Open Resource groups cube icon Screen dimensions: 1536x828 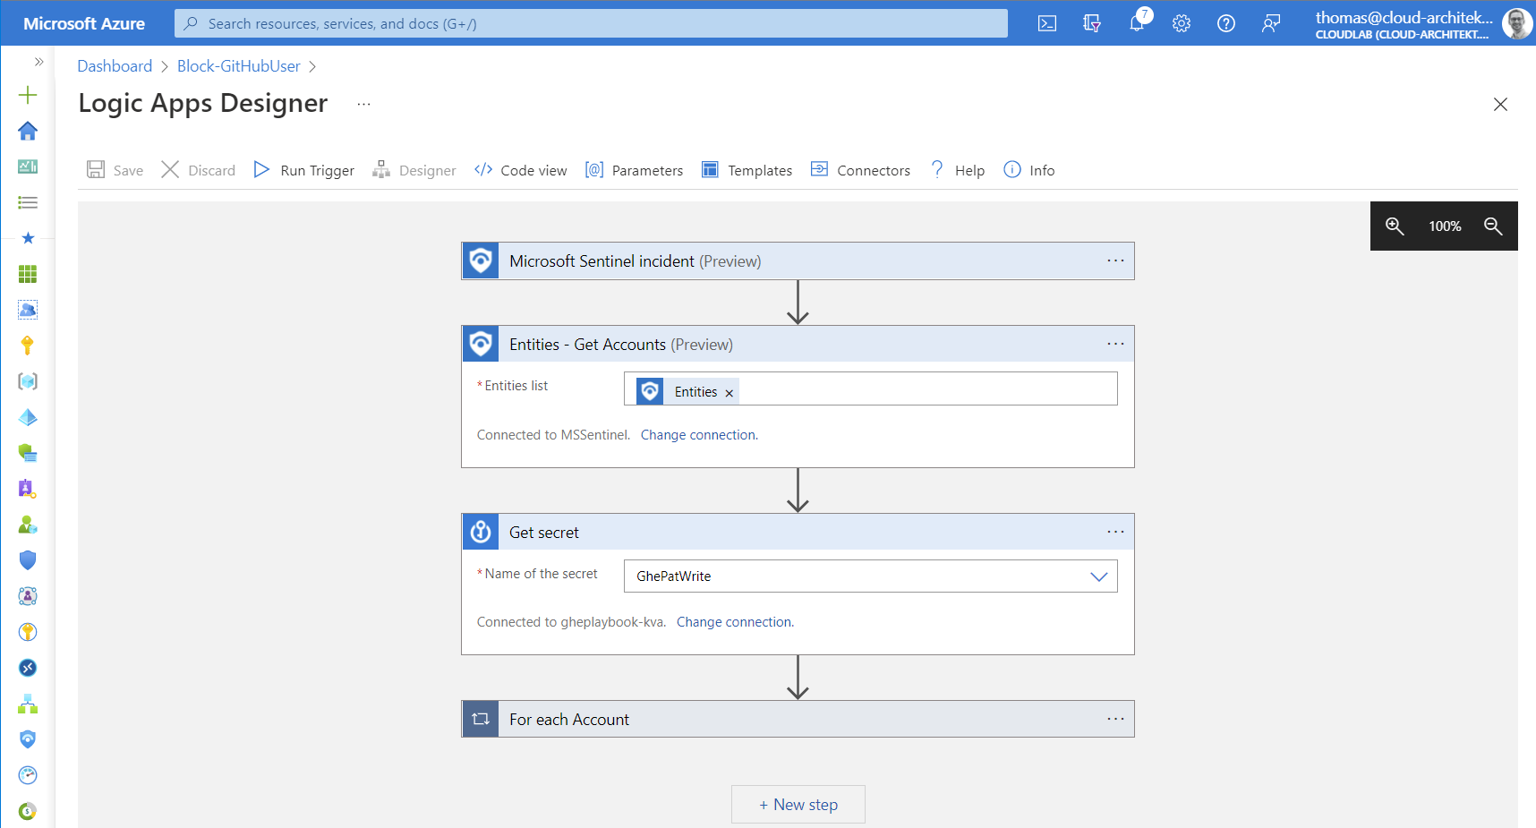[x=28, y=381]
